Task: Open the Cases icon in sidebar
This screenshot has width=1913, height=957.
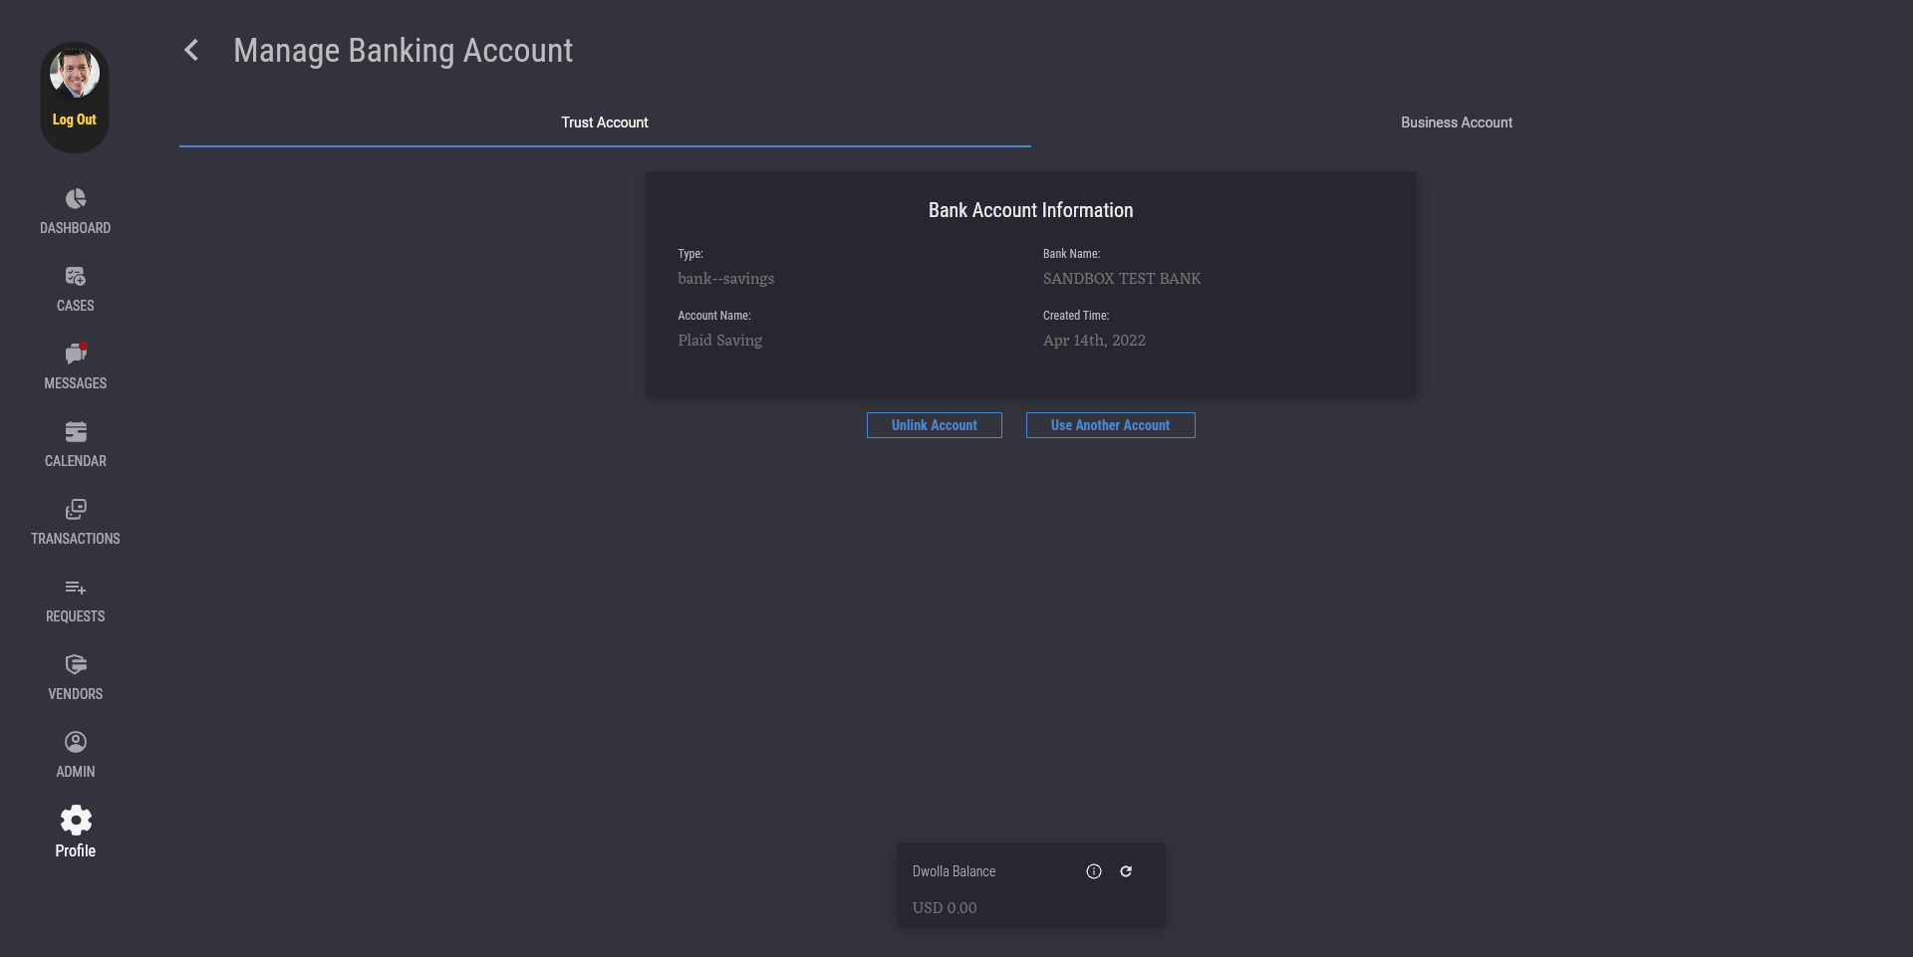Action: coord(76,277)
